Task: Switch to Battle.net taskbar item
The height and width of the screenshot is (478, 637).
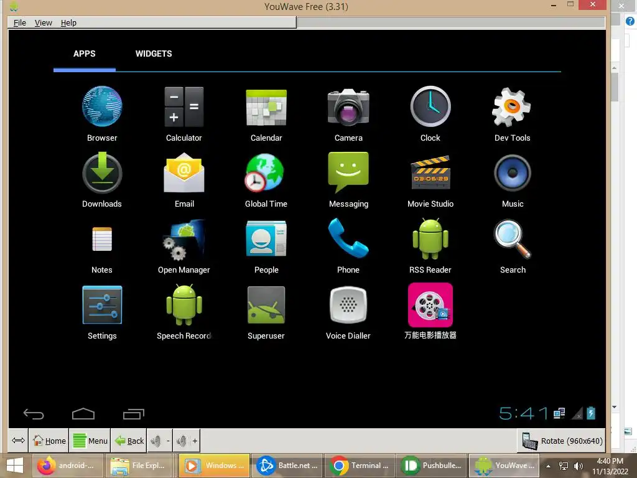Action: pos(287,466)
